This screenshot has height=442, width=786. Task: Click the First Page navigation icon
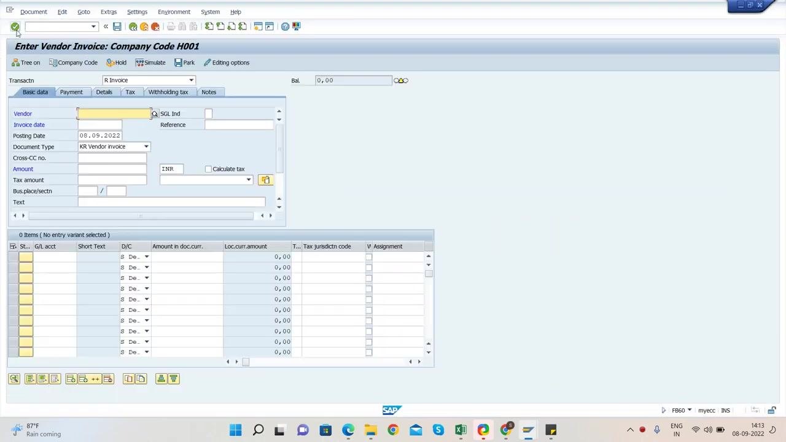(x=209, y=26)
